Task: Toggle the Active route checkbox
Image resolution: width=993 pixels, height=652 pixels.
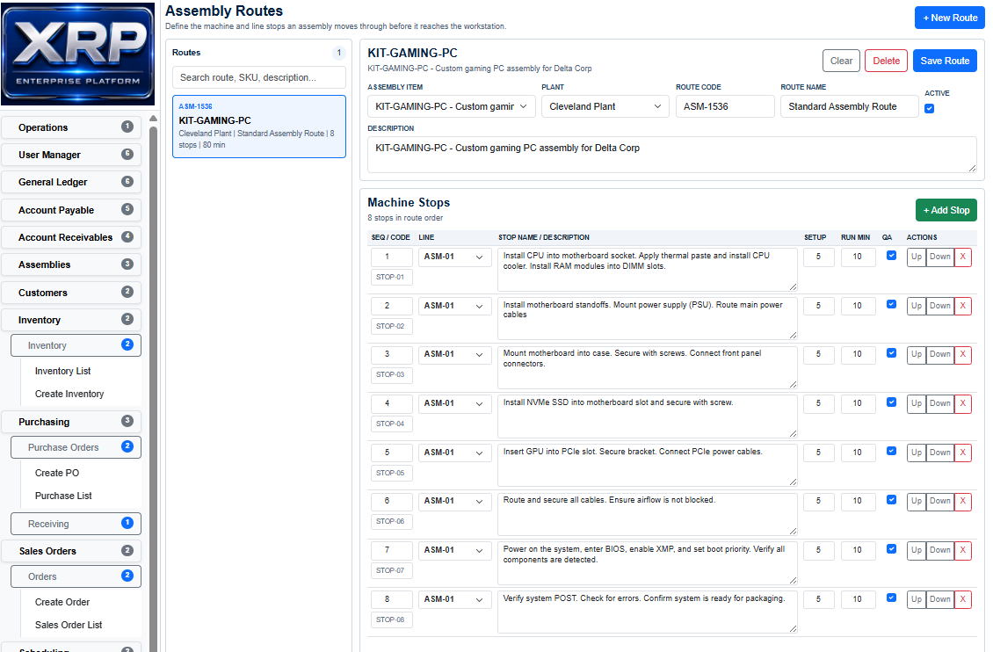Action: pos(929,108)
